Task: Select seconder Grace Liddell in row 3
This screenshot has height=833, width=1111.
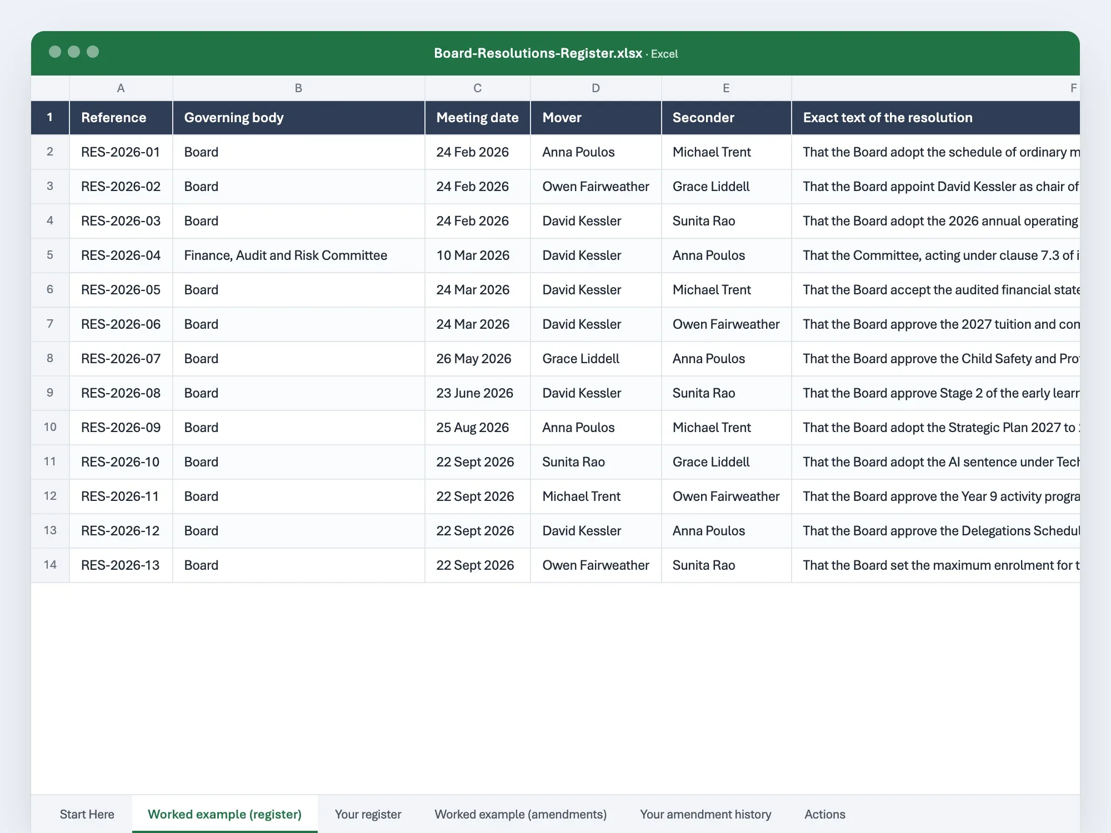Action: (727, 186)
